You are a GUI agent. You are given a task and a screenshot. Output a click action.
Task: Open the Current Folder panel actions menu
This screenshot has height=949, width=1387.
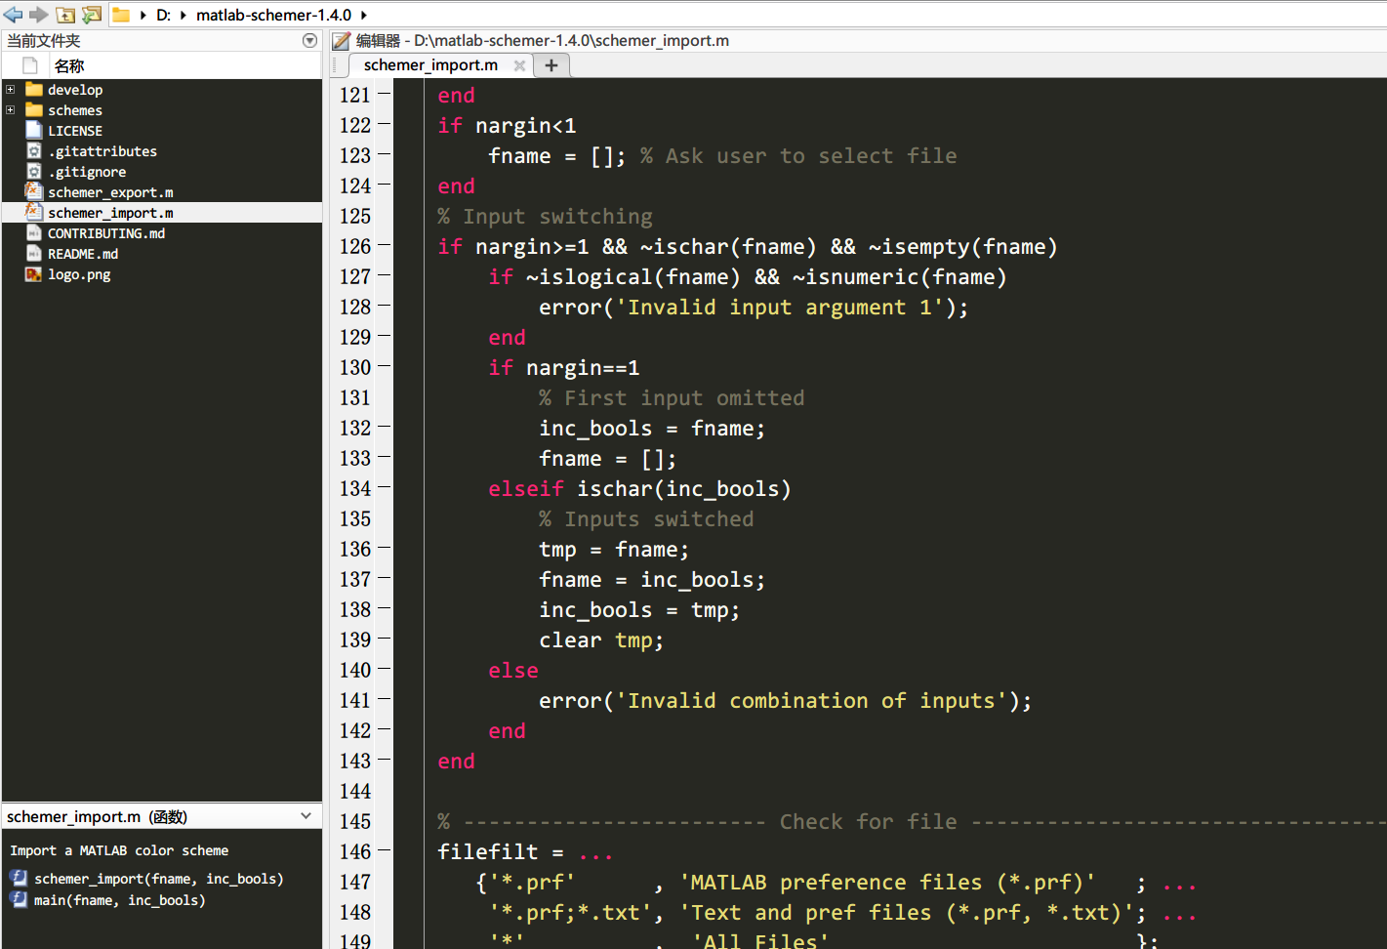point(309,41)
